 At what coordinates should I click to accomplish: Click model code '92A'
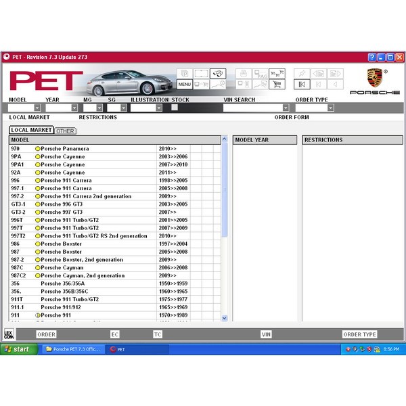click(16, 173)
